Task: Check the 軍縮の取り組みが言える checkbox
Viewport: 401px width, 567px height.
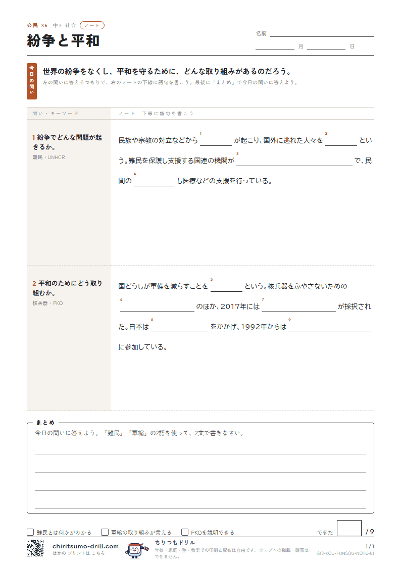Action: tap(105, 532)
